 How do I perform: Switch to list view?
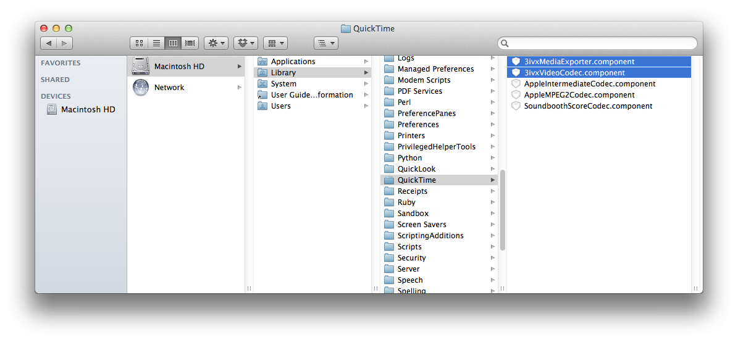(156, 43)
